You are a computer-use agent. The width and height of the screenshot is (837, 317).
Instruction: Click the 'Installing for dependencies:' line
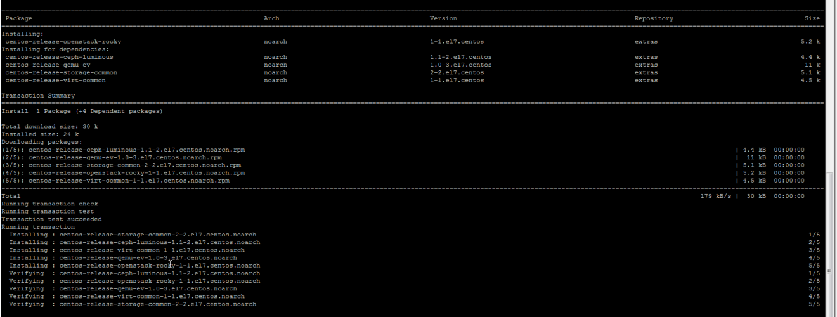click(55, 49)
